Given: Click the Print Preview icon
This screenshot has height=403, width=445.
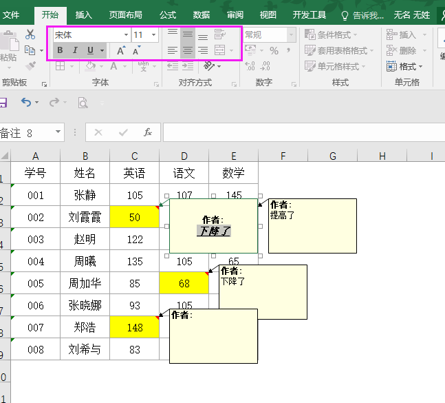Looking at the screenshot, I should click(x=83, y=103).
